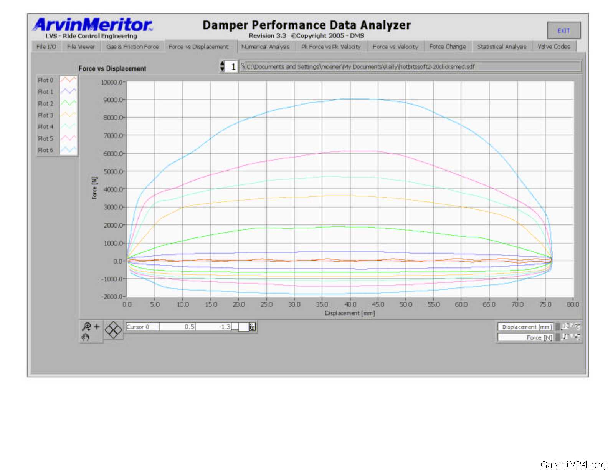Click the Cursor 0 lock icon
Viewport: 608px width, 470px height.
[252, 327]
